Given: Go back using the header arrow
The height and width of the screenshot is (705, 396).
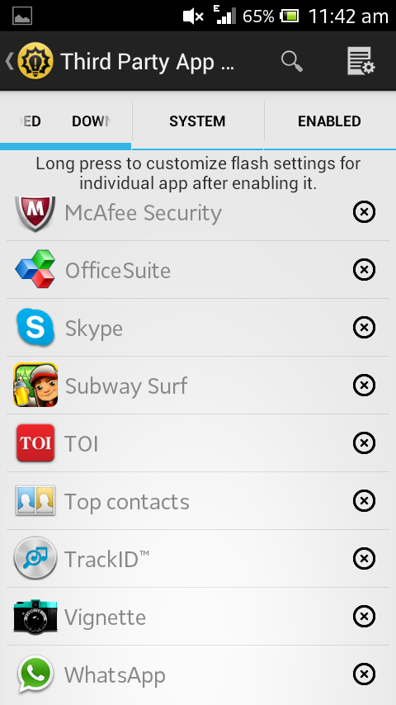Looking at the screenshot, I should click(9, 61).
